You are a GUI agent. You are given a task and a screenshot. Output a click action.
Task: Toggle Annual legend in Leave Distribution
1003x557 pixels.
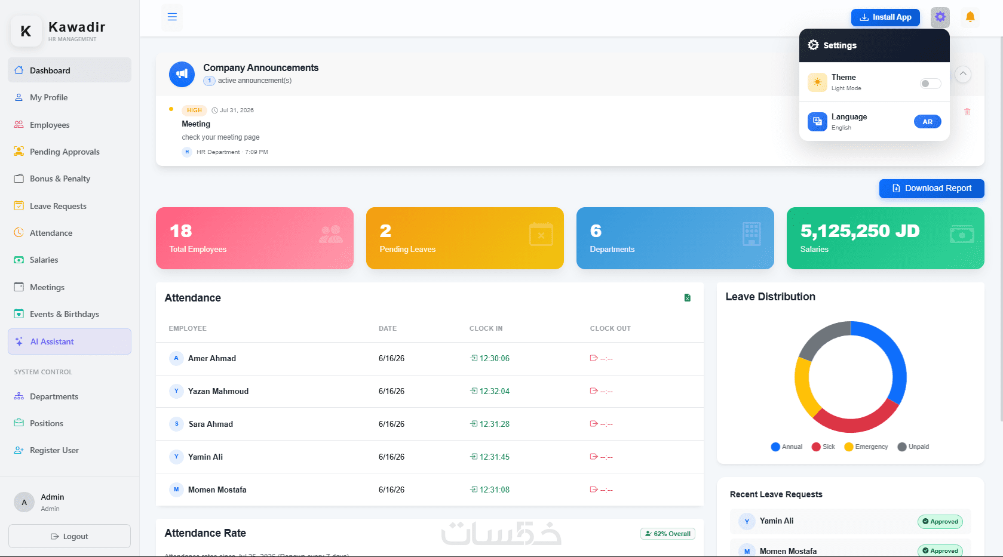pos(786,447)
